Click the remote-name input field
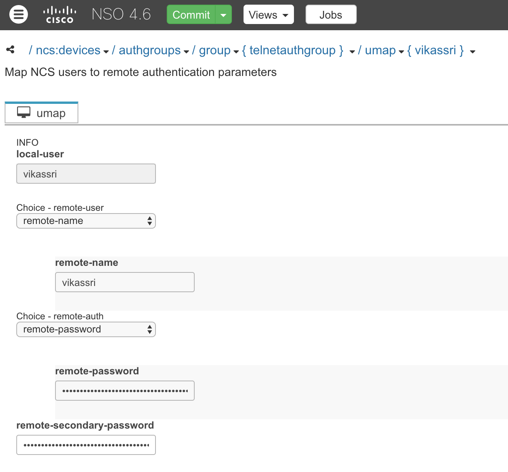The width and height of the screenshot is (508, 472). coord(125,283)
